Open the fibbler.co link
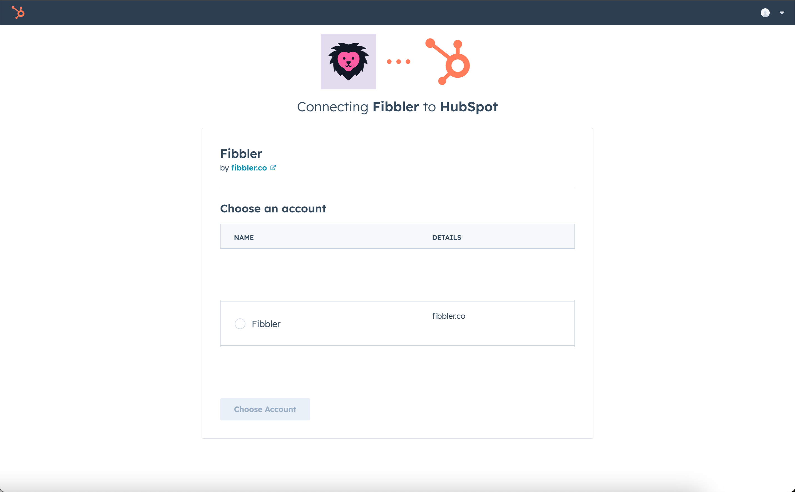795x492 pixels. coord(249,168)
